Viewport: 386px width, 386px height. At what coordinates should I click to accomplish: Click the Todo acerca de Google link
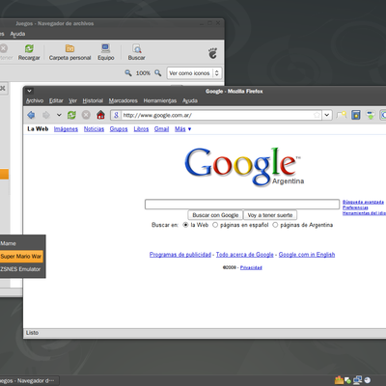click(245, 255)
